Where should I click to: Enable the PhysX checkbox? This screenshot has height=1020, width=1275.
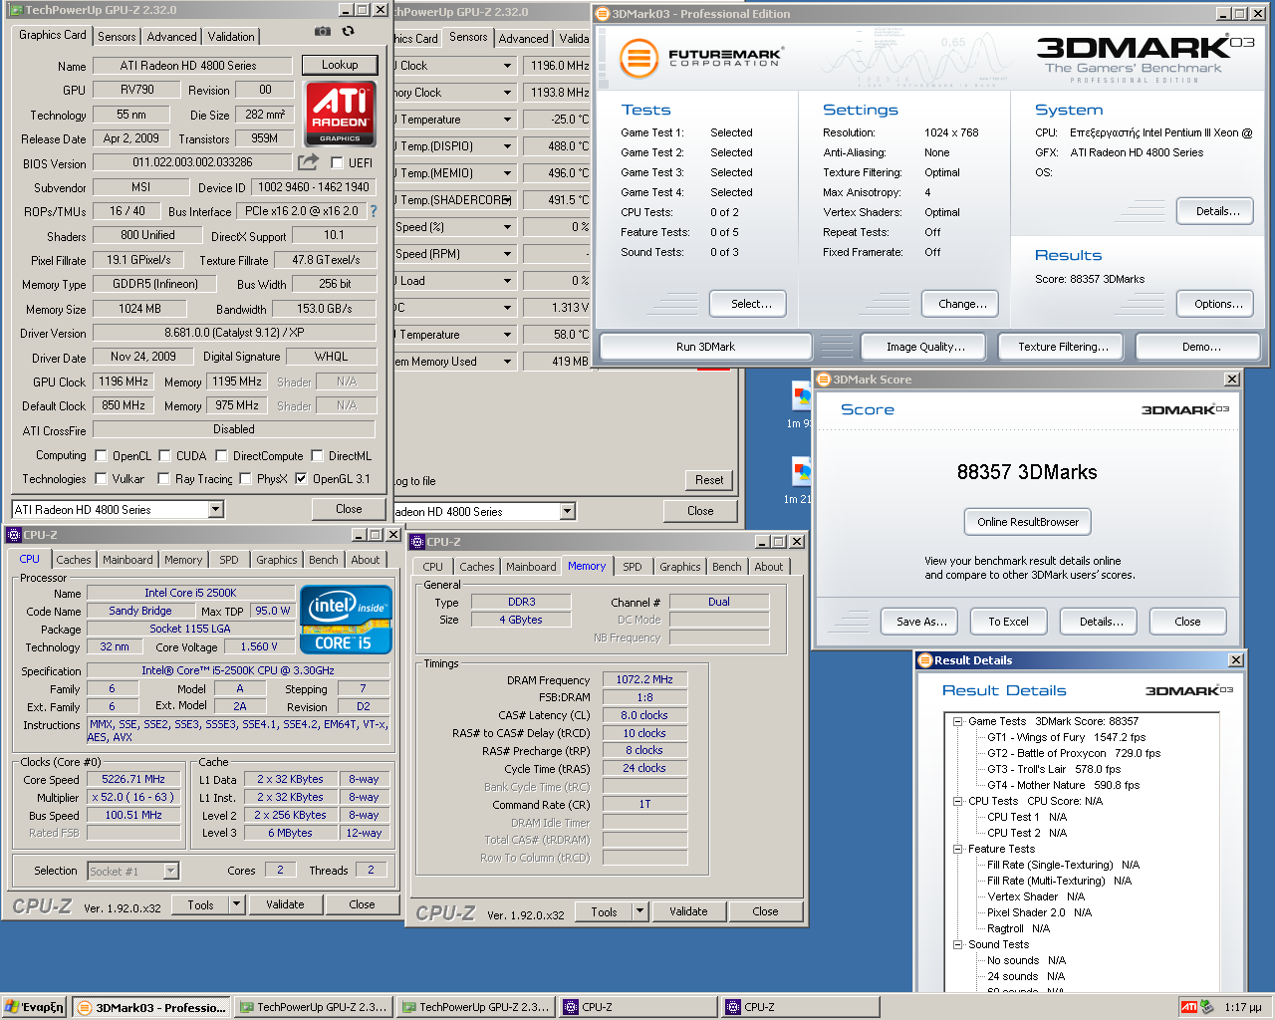click(245, 478)
